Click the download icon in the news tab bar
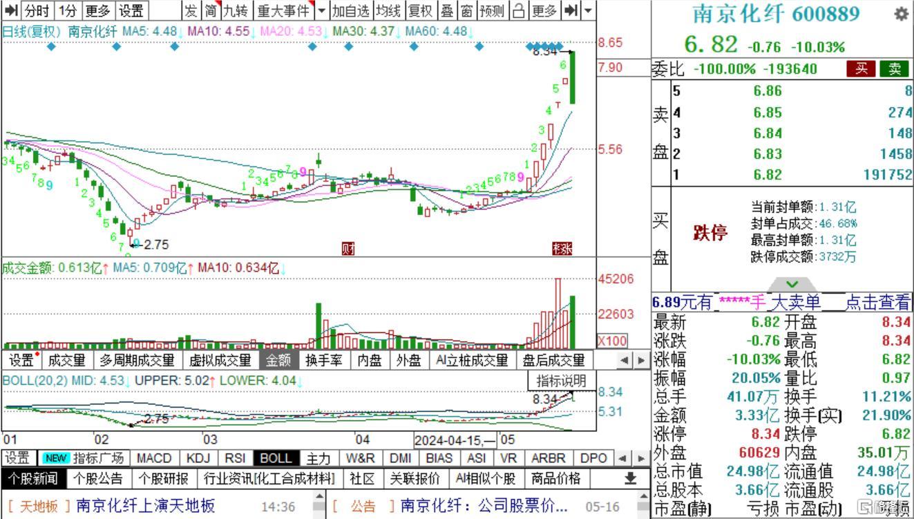 click(630, 478)
